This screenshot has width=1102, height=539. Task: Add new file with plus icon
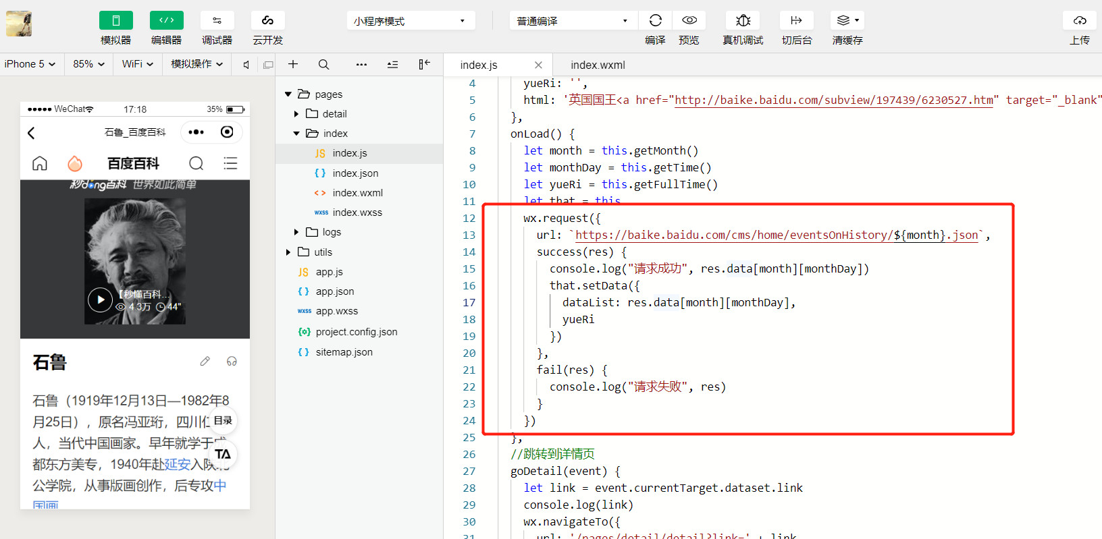pyautogui.click(x=293, y=64)
